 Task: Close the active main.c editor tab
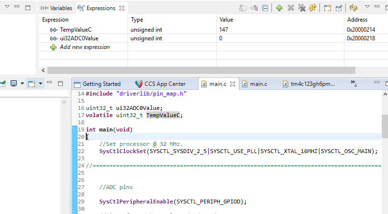tap(233, 84)
